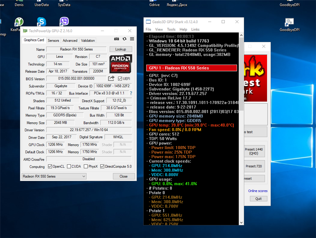Image resolution: width=316 pixels, height=238 pixels.
Task: Open the Viber desktop shortcut
Action: pyautogui.click(x=64, y=22)
